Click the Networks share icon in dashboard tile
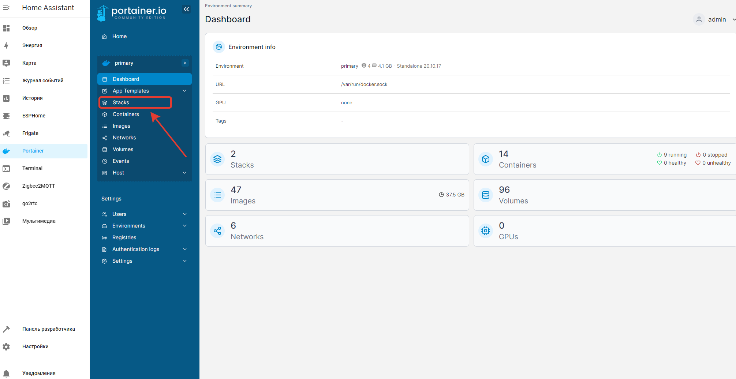736x379 pixels. pos(217,231)
